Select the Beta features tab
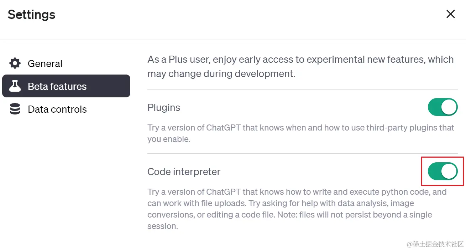 (57, 86)
